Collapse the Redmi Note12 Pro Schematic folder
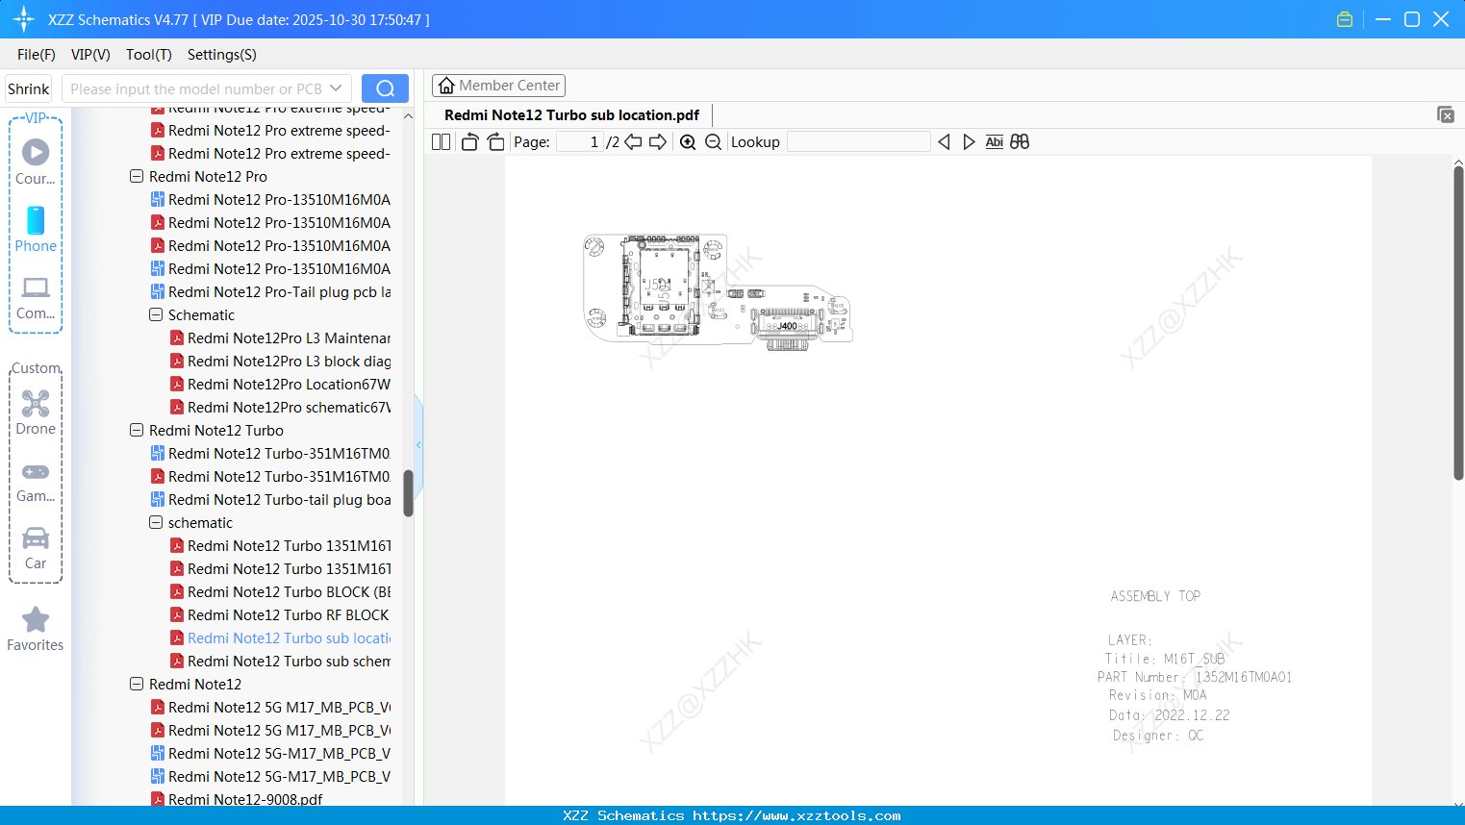This screenshot has height=825, width=1465. 155,314
